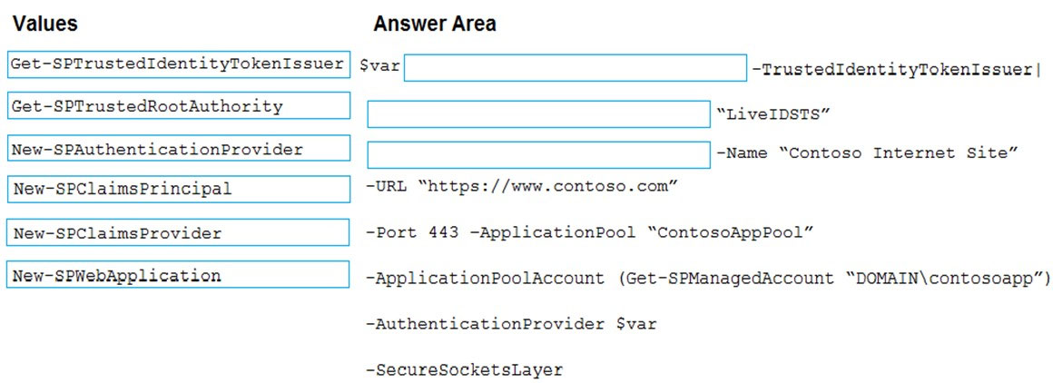Choose the New-SPClaimsPrincipal value box
The width and height of the screenshot is (1053, 383).
[179, 189]
